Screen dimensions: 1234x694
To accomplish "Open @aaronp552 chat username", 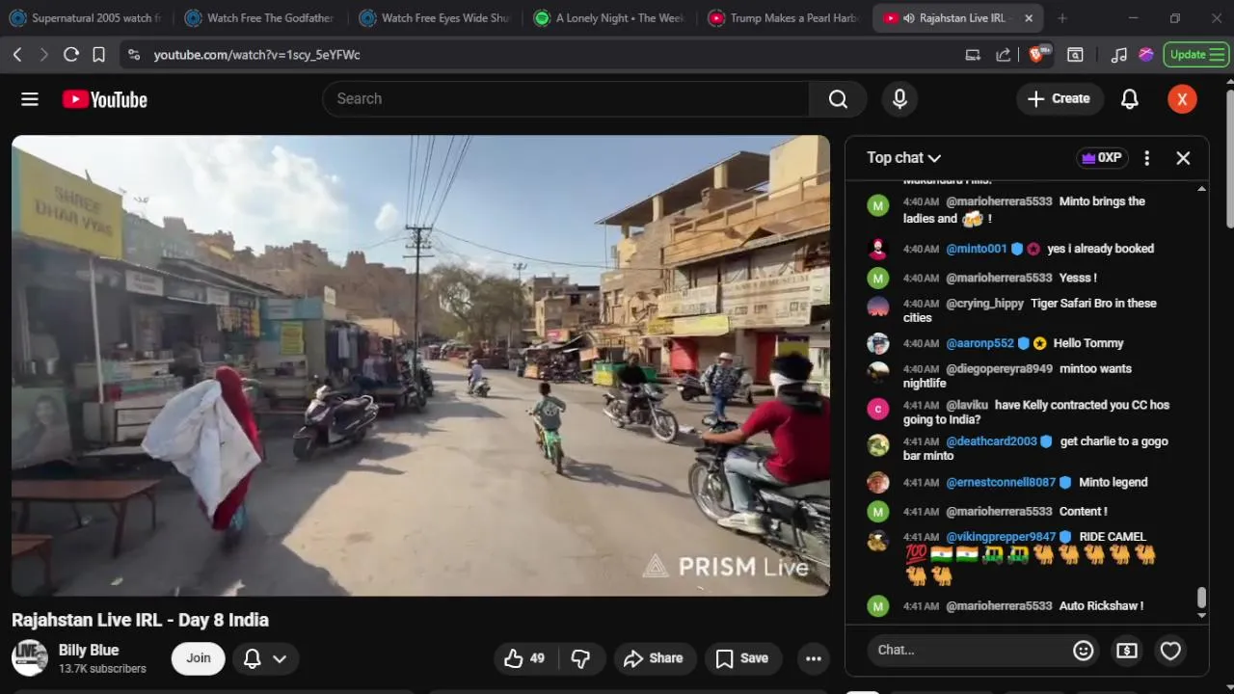I will (x=980, y=343).
